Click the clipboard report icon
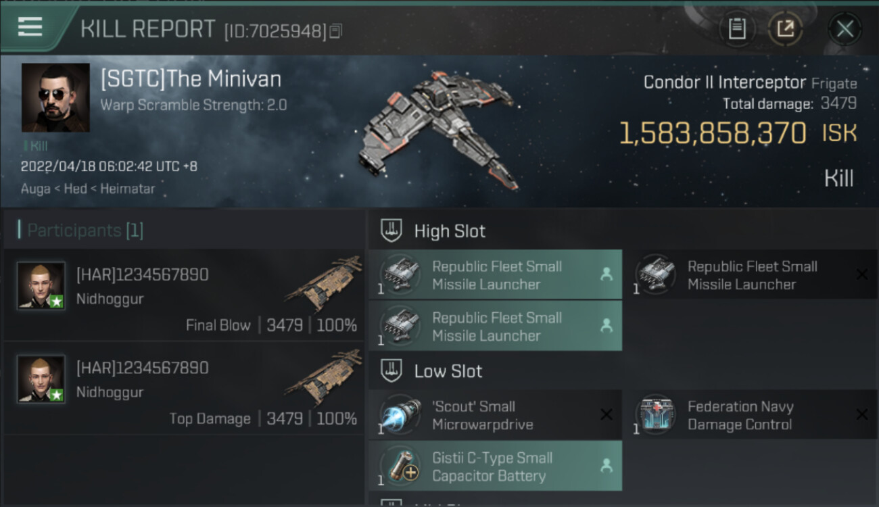 (x=736, y=28)
